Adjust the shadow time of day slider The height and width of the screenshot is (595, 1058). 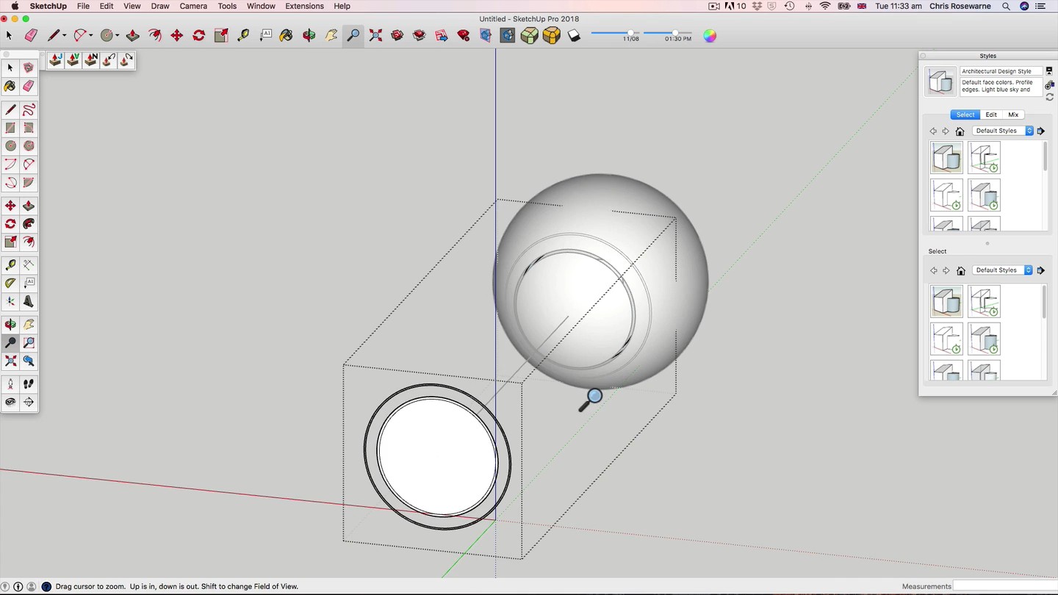pos(675,32)
